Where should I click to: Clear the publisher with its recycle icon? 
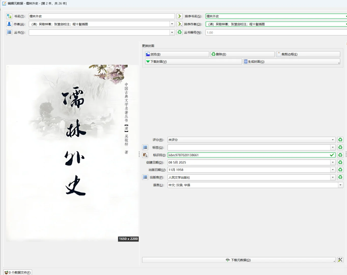(x=340, y=177)
